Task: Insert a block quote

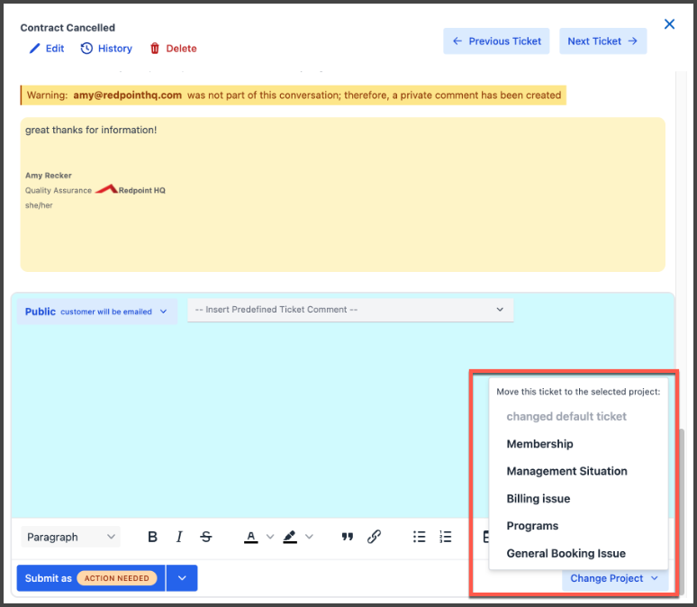Action: click(x=348, y=537)
